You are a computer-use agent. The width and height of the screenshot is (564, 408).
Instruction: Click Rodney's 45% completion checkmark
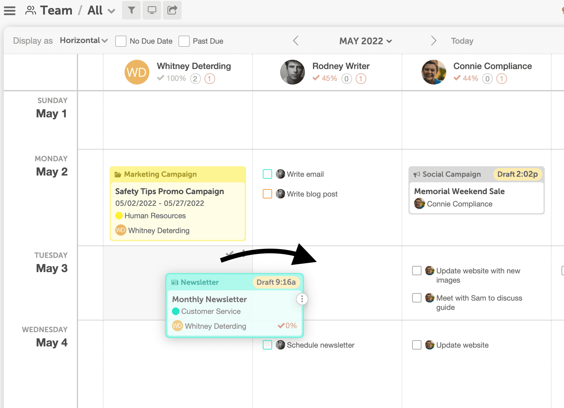click(x=316, y=78)
